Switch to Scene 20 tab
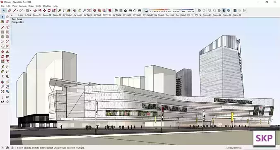The width and height of the screenshot is (280, 150). (x=107, y=15)
